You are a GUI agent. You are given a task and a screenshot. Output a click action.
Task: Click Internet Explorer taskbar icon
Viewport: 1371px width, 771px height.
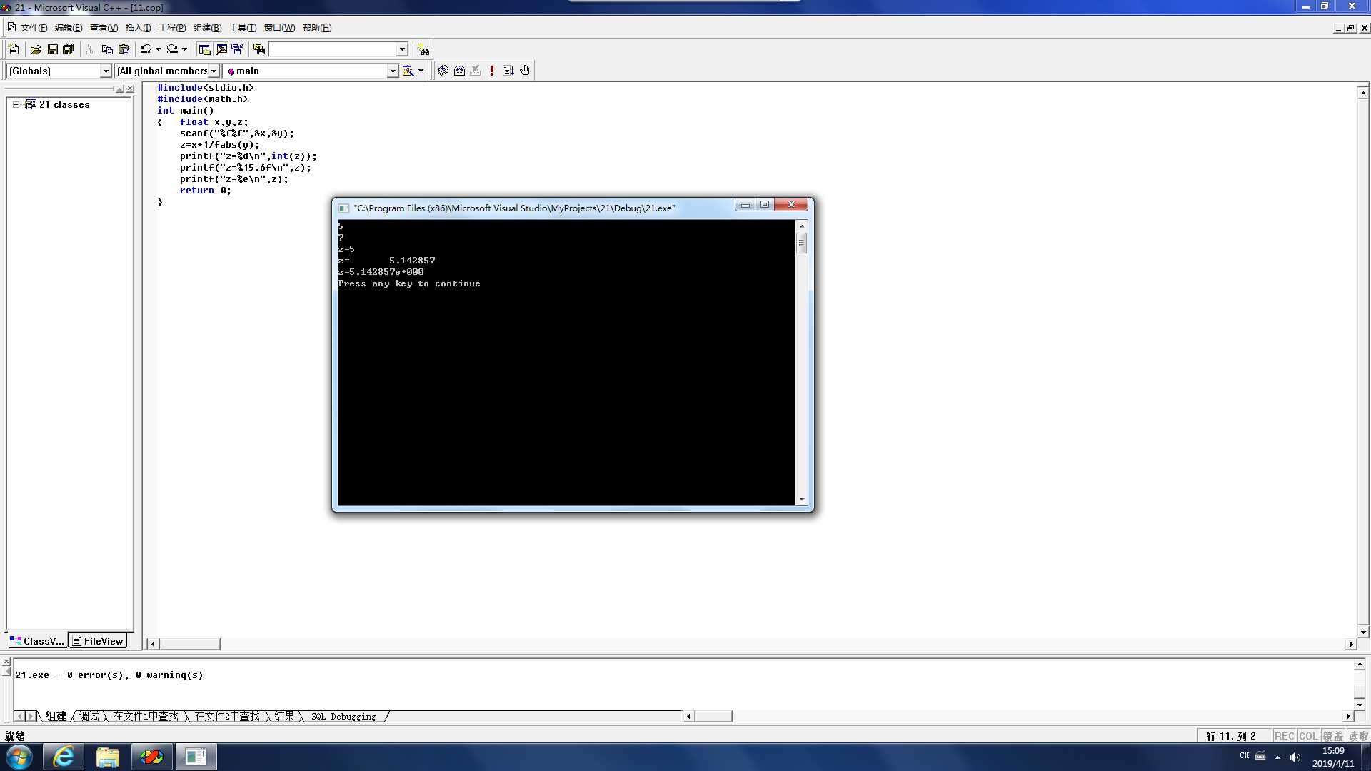63,757
